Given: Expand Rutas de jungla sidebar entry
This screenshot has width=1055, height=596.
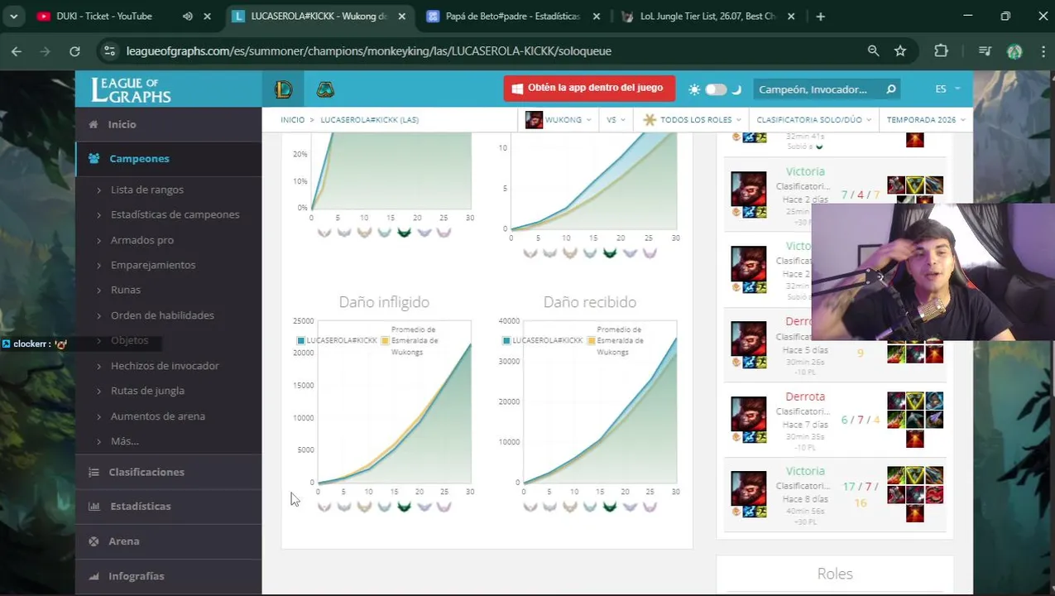Looking at the screenshot, I should [x=147, y=391].
